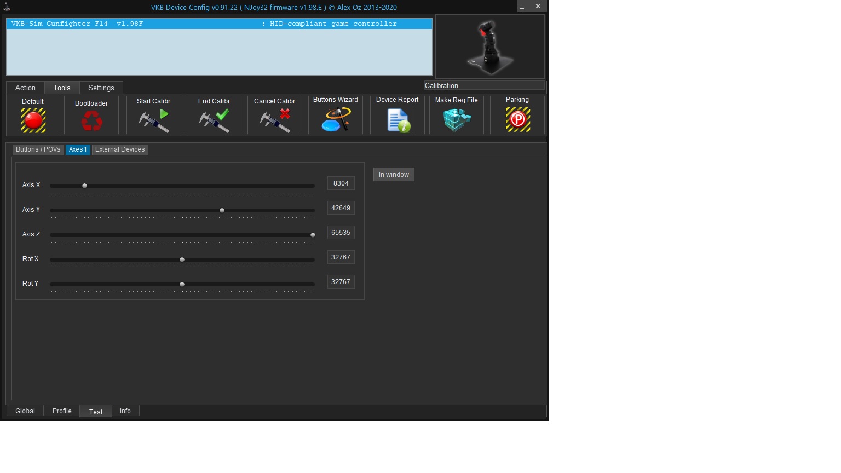
Task: Click the Axis Z label
Action: (x=31, y=234)
